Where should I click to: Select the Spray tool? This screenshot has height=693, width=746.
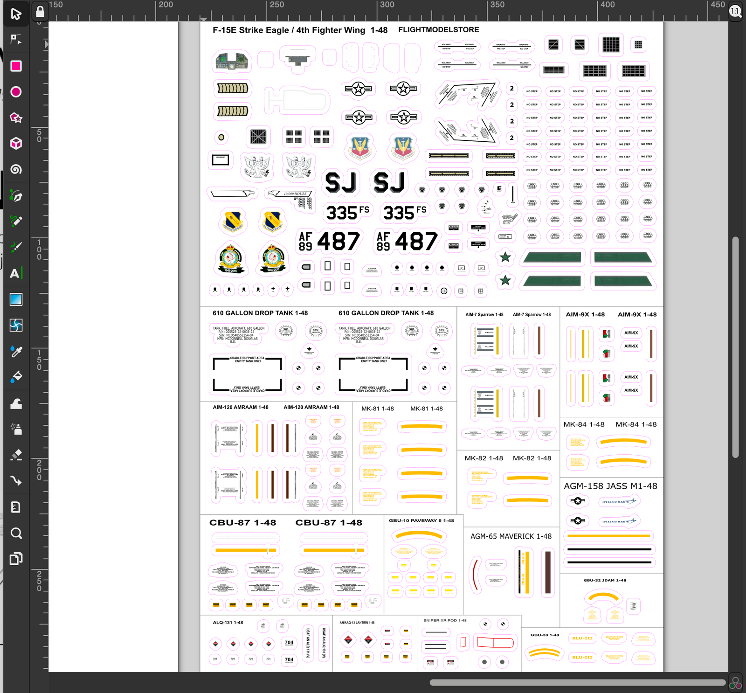point(16,429)
